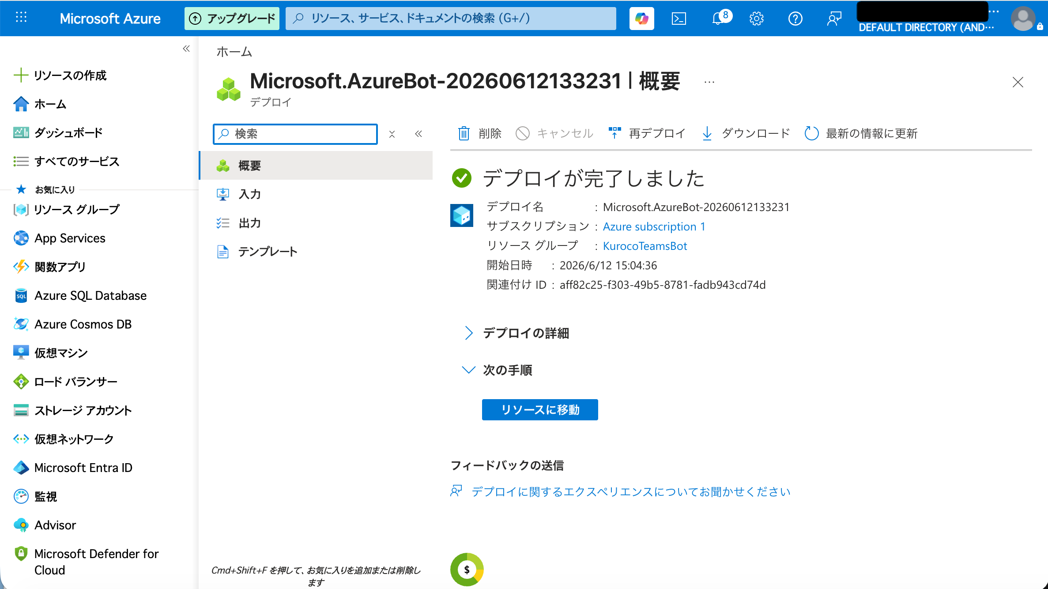Open portal settings gear icon
This screenshot has width=1048, height=589.
tap(757, 19)
